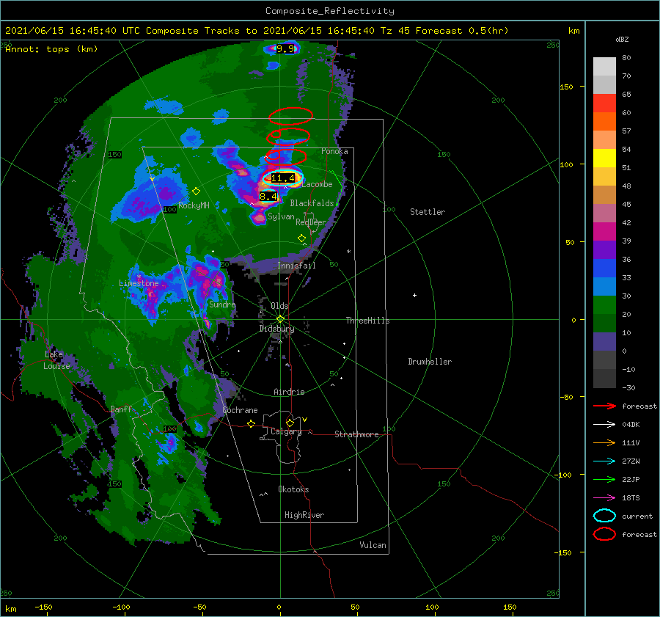
Task: Click the Stettler city label
Action: (428, 212)
